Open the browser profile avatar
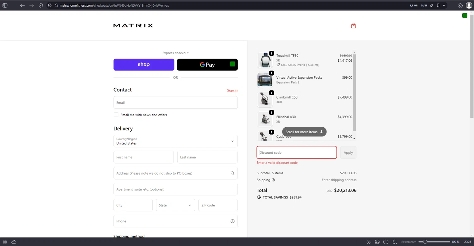 click(x=469, y=5)
